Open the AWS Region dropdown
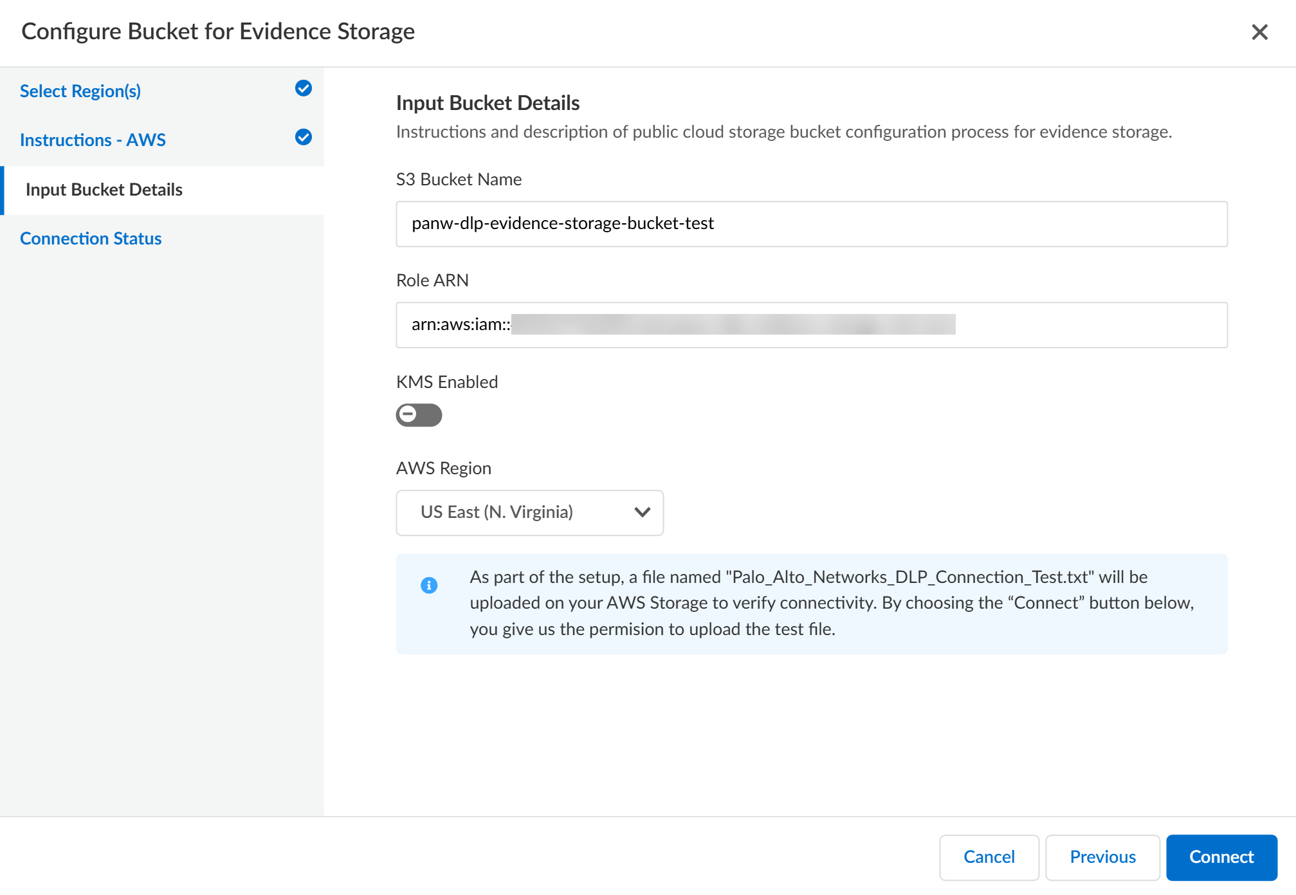Screen dimensions: 1296x895 click(529, 513)
